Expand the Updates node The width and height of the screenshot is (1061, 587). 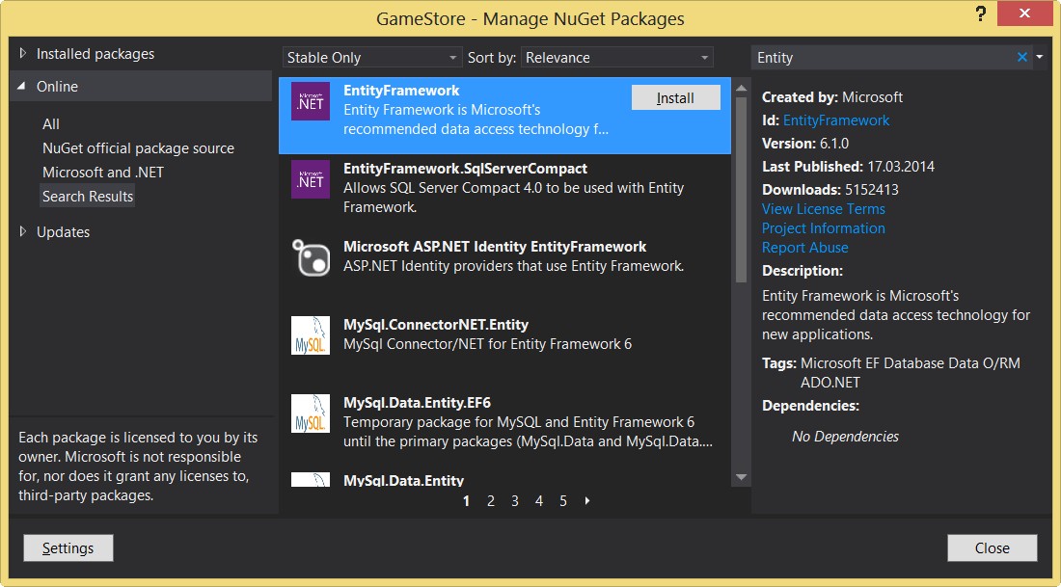click(23, 232)
